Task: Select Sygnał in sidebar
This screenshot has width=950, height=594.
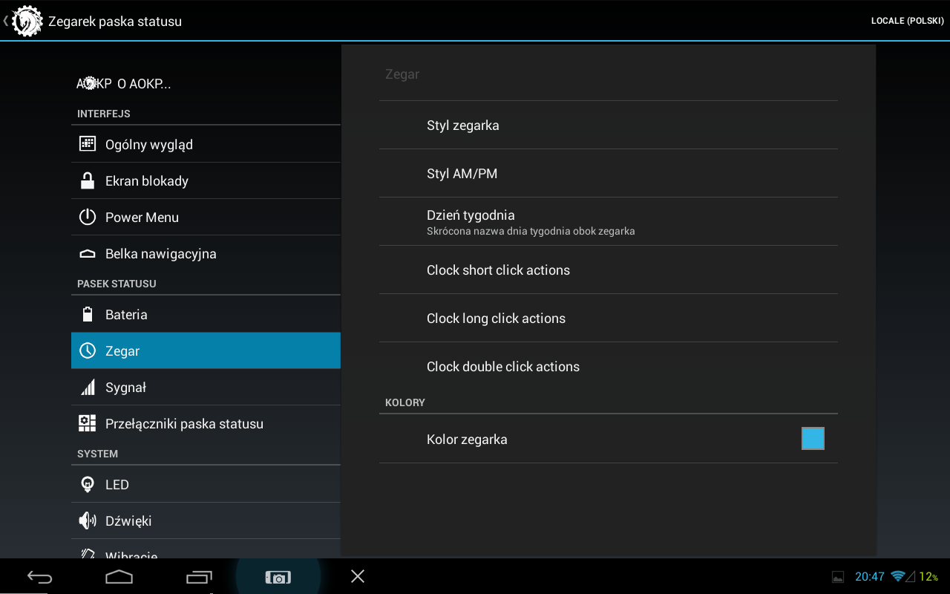Action: click(x=206, y=387)
